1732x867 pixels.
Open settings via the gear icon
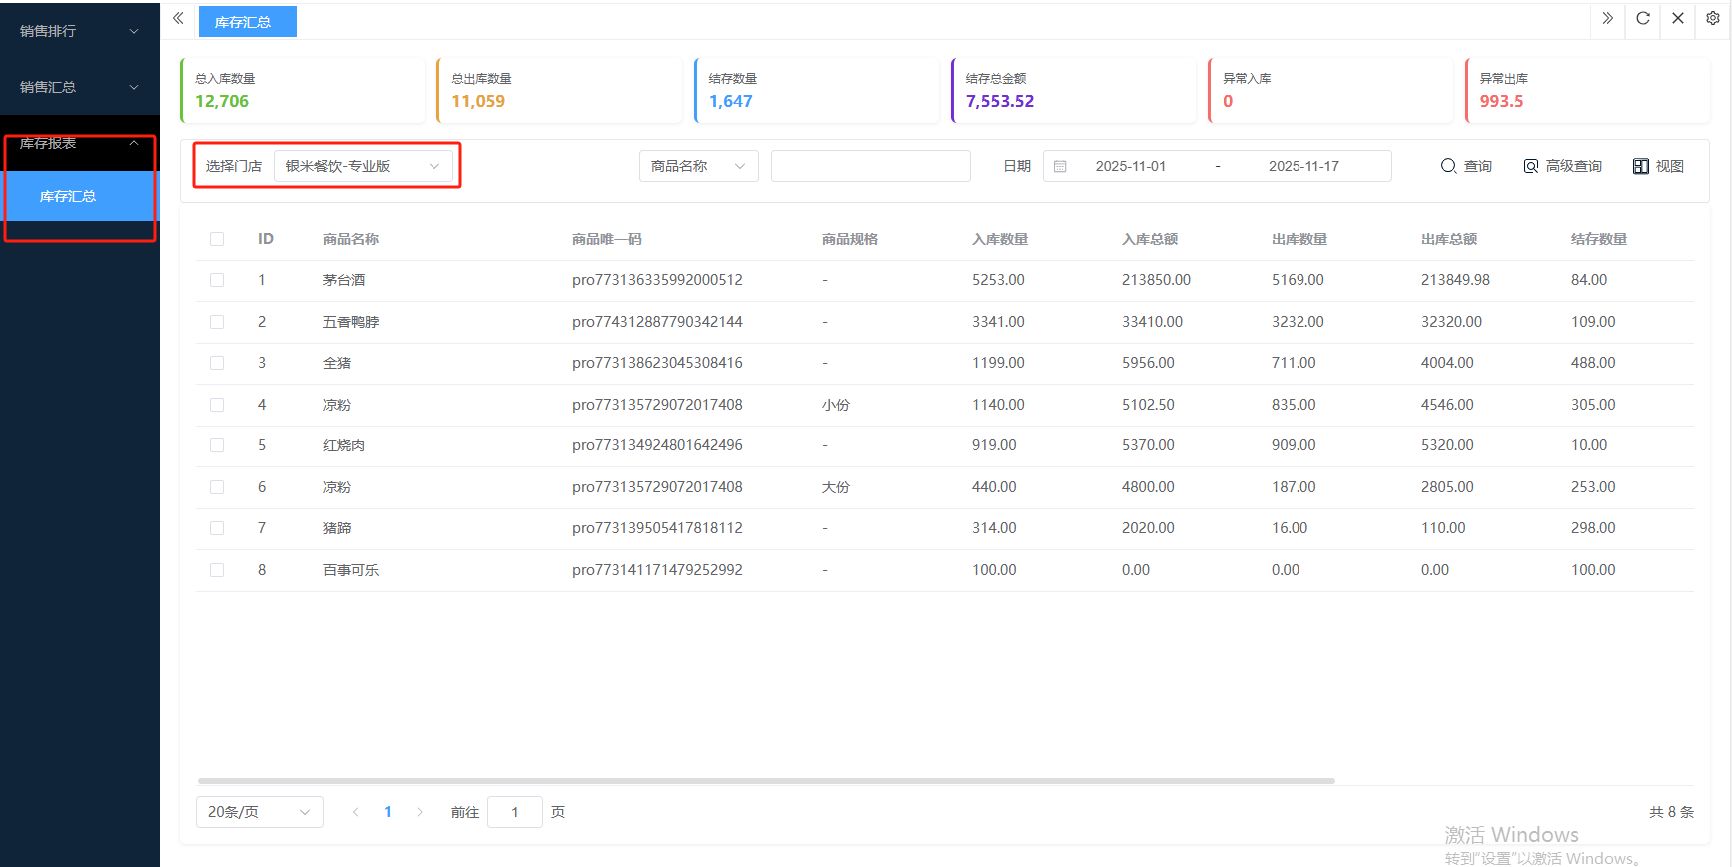[x=1712, y=19]
